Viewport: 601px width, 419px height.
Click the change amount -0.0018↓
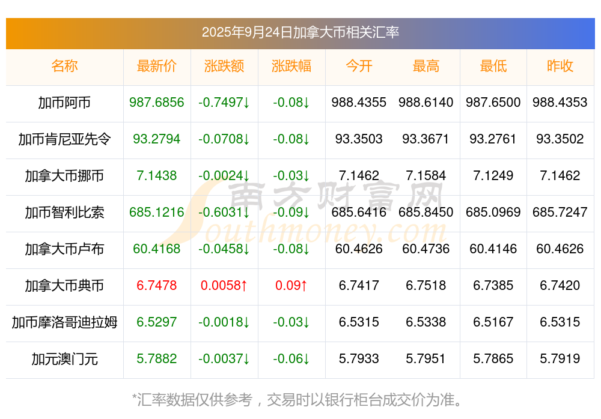click(x=224, y=322)
